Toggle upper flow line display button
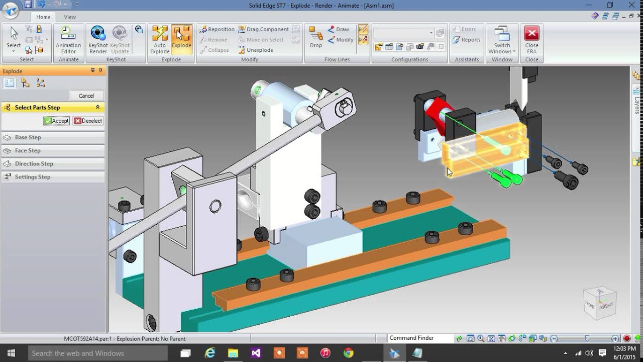 363,30
